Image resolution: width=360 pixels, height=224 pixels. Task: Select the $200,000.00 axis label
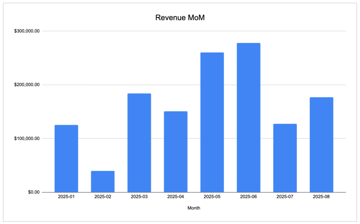(x=27, y=85)
